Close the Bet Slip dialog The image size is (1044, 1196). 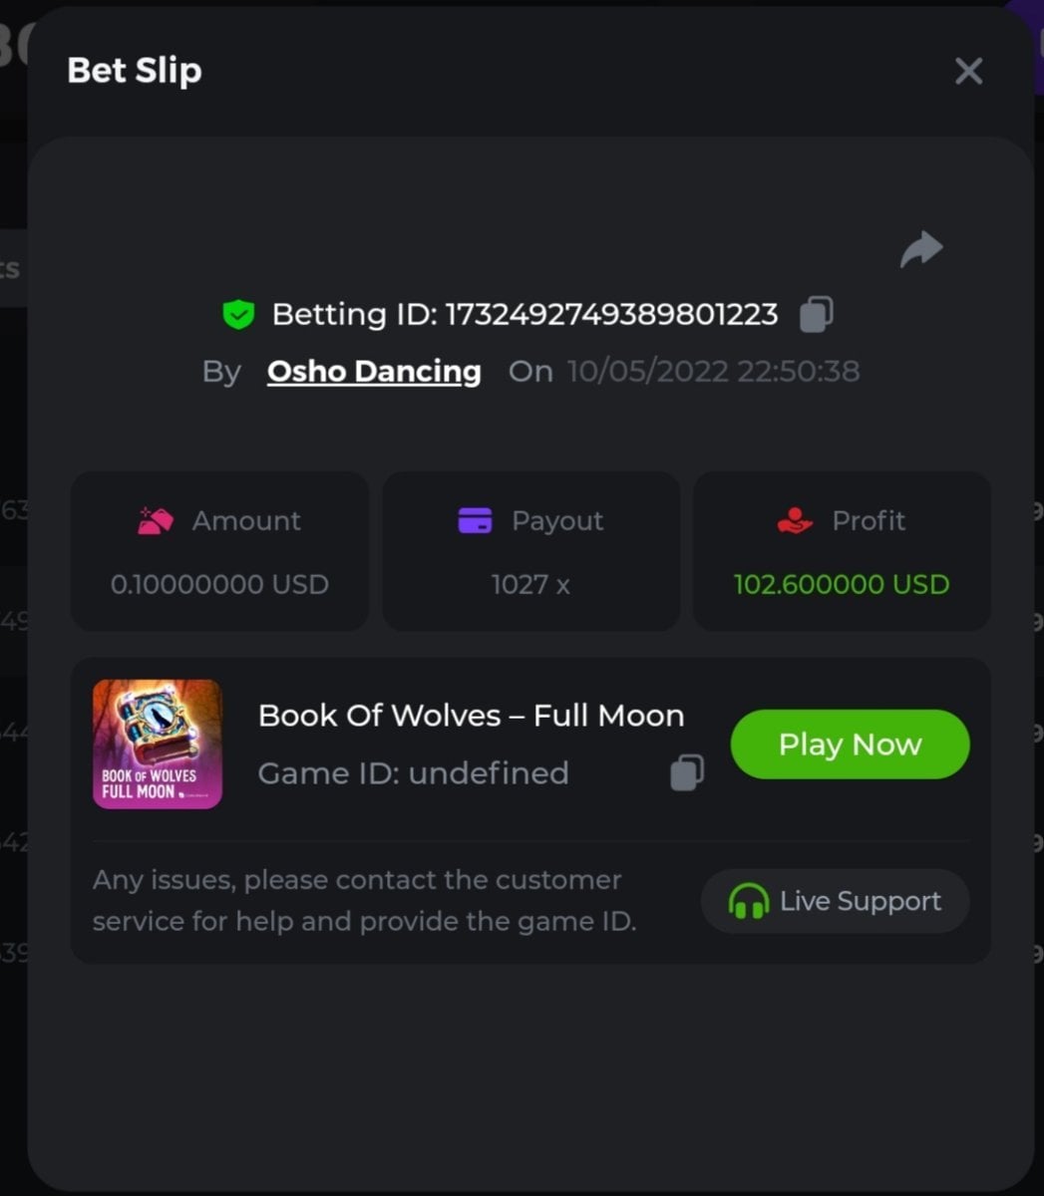968,71
